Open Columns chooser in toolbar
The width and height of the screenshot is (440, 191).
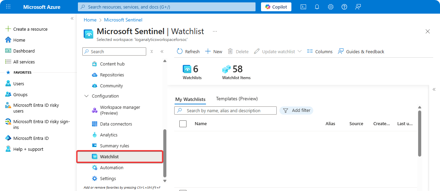click(319, 52)
